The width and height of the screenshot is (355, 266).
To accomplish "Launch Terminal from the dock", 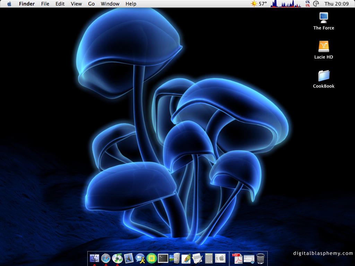I will point(163,258).
